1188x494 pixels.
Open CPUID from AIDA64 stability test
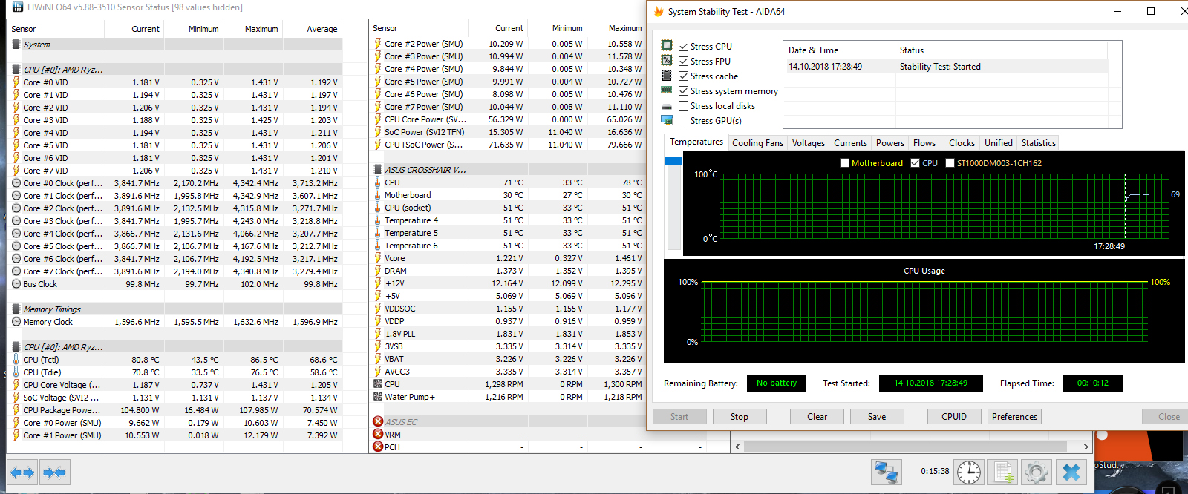tap(954, 417)
